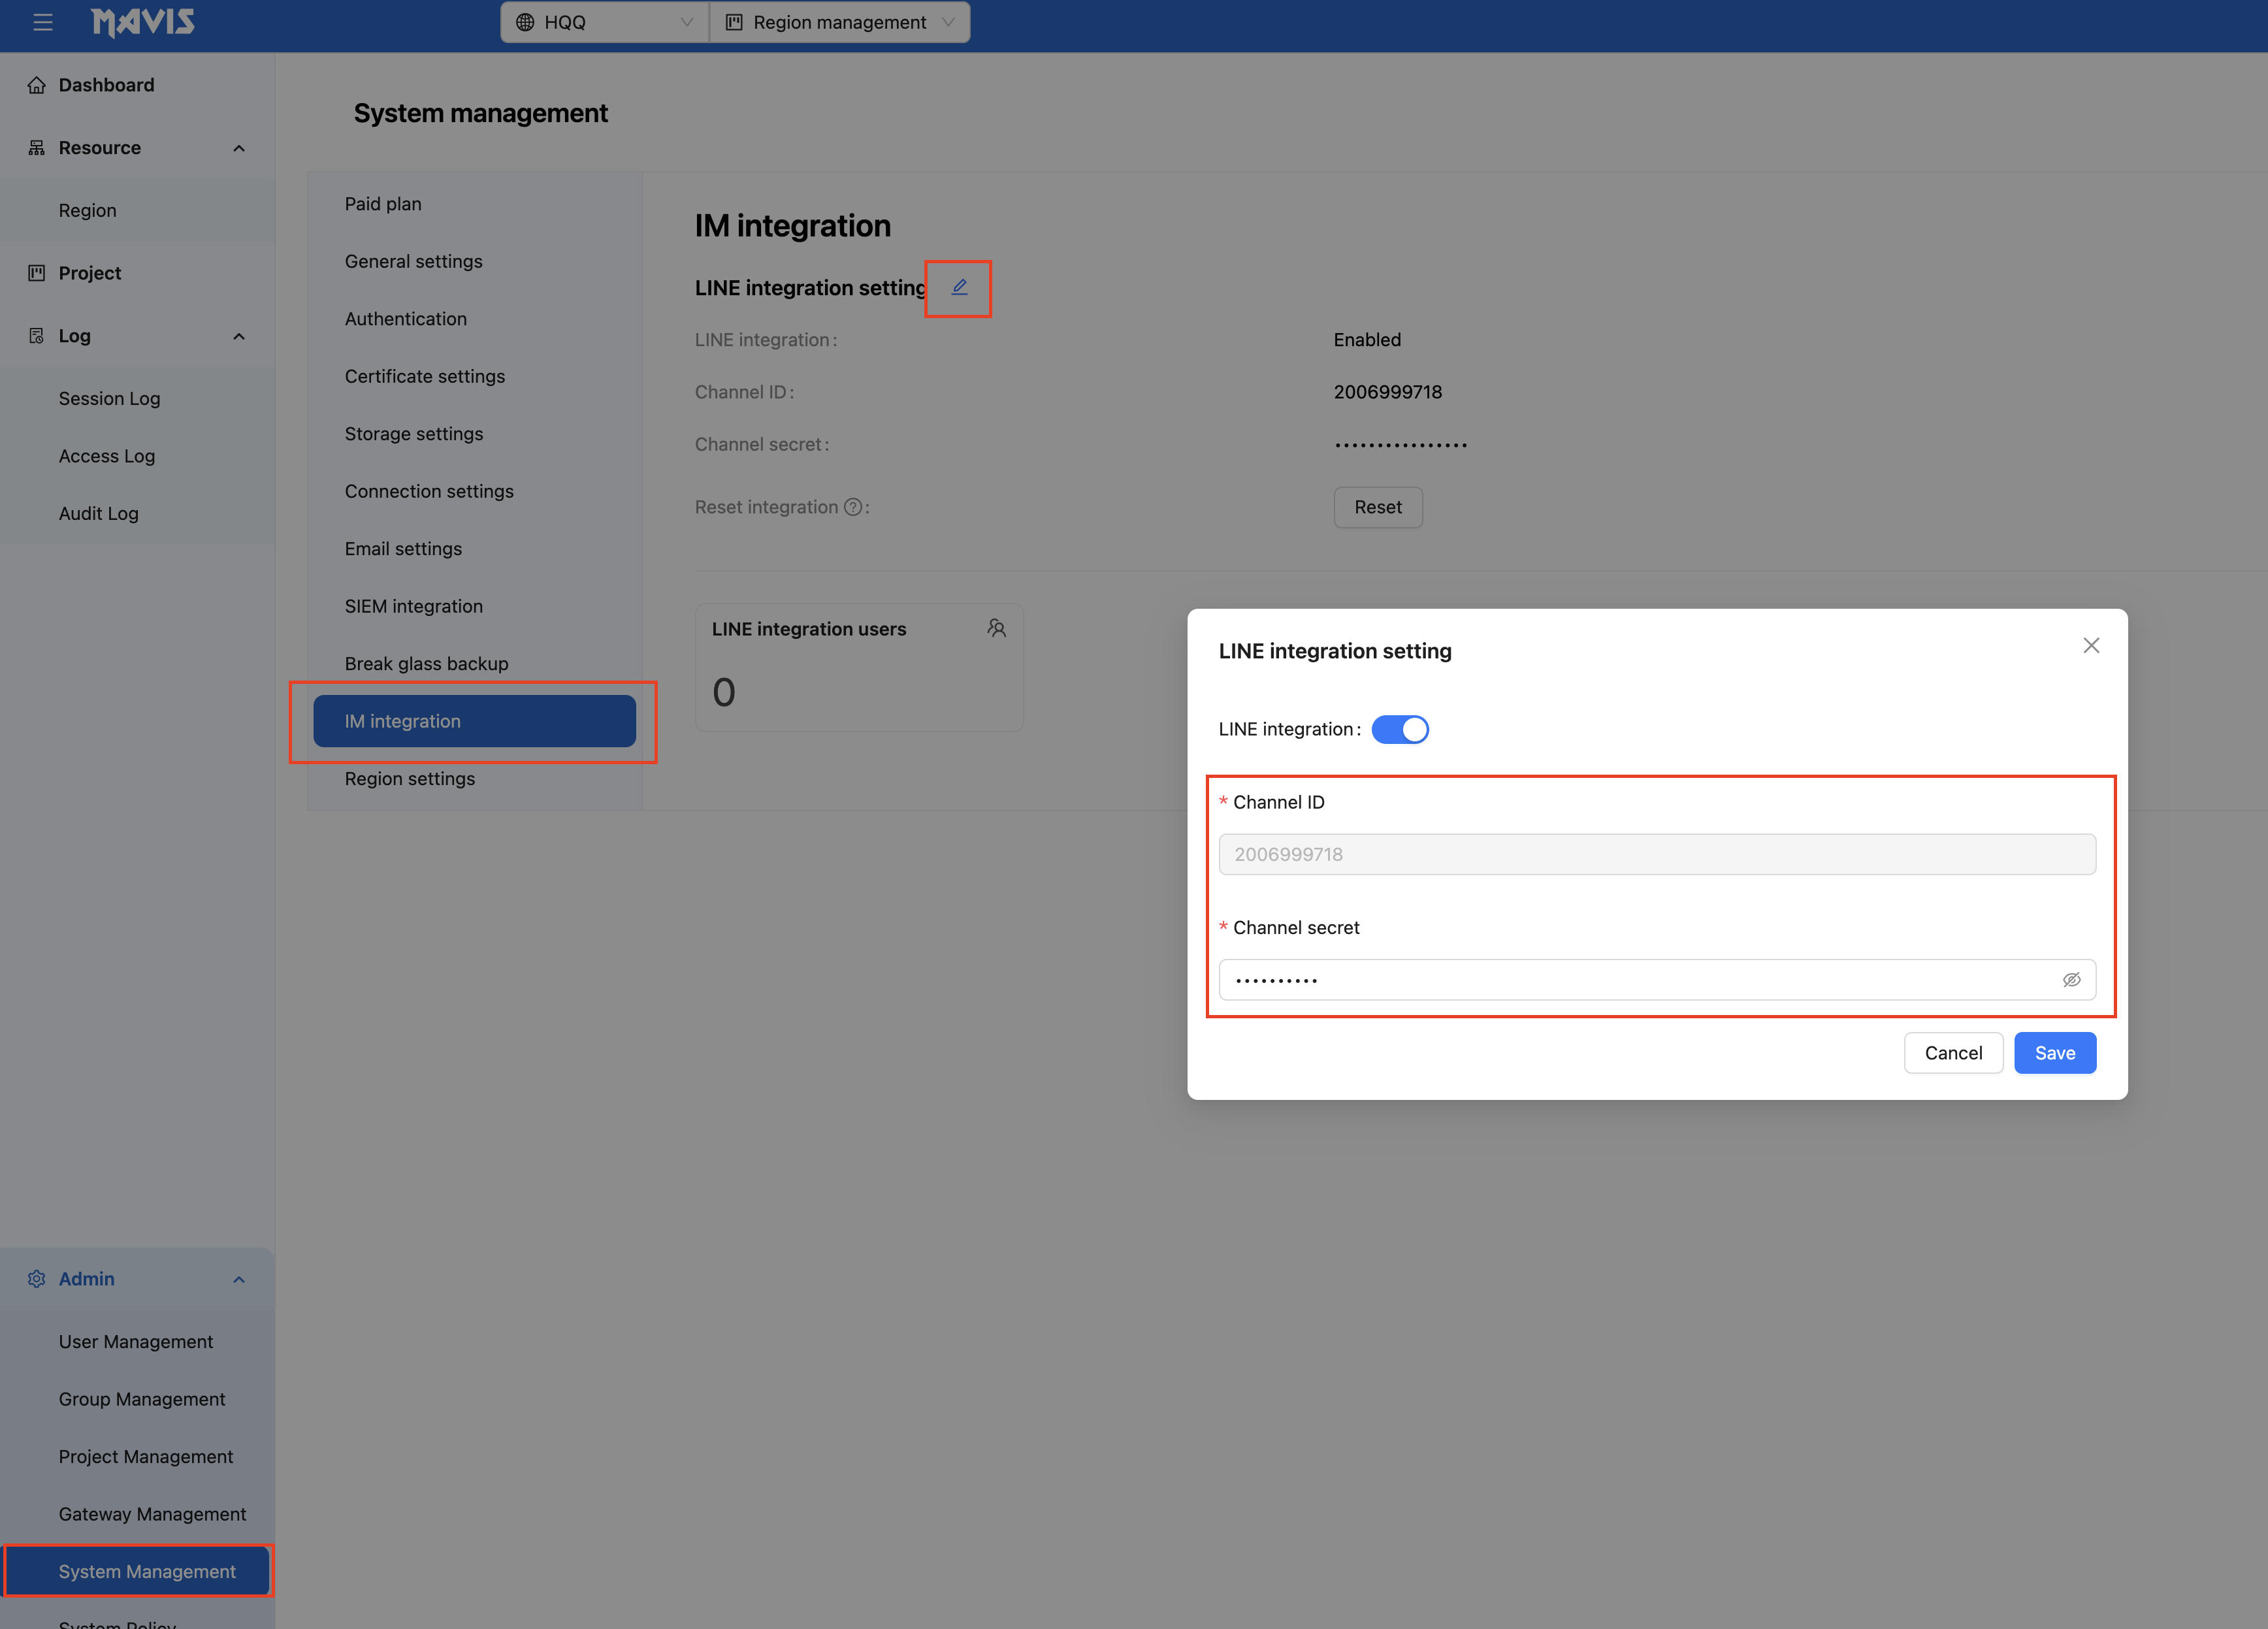The image size is (2268, 1629).
Task: Click the LINE integration users icon
Action: coord(996,628)
